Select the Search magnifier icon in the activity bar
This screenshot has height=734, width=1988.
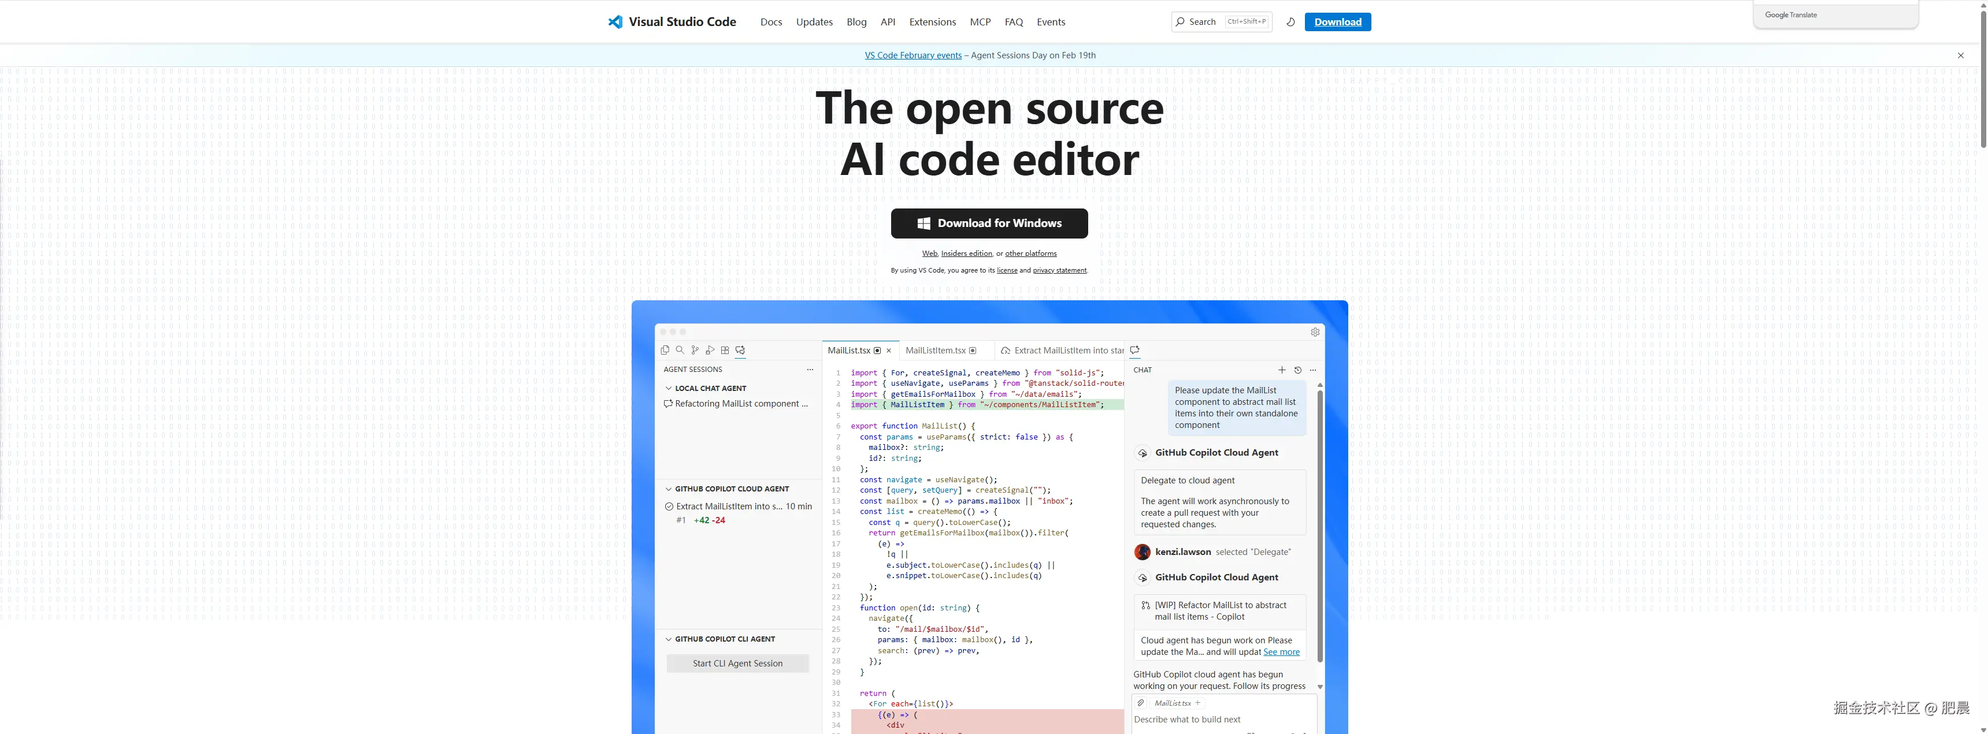click(x=680, y=350)
